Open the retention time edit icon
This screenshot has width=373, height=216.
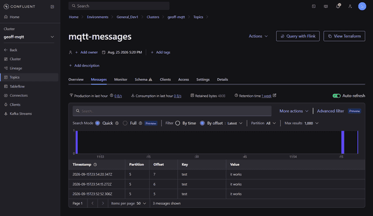pos(275,95)
